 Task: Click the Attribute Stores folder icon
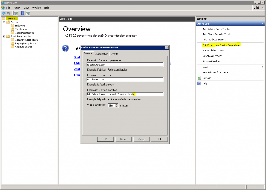[x=12, y=47]
